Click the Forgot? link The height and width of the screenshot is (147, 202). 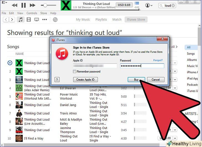point(158,60)
